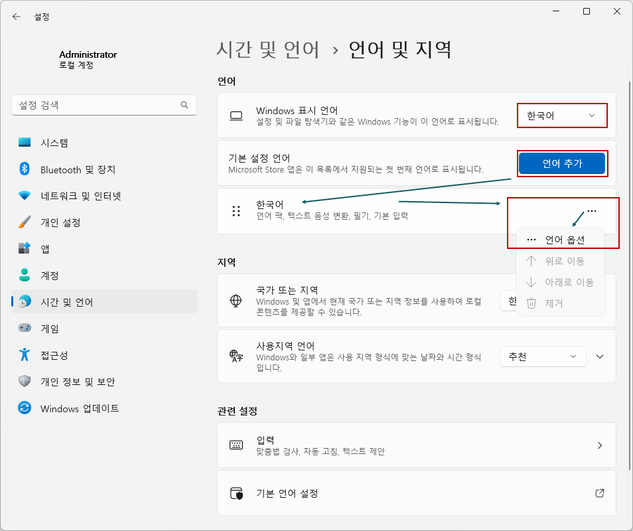Click the Bluetooth icon in sidebar
Image resolution: width=633 pixels, height=531 pixels.
(25, 169)
